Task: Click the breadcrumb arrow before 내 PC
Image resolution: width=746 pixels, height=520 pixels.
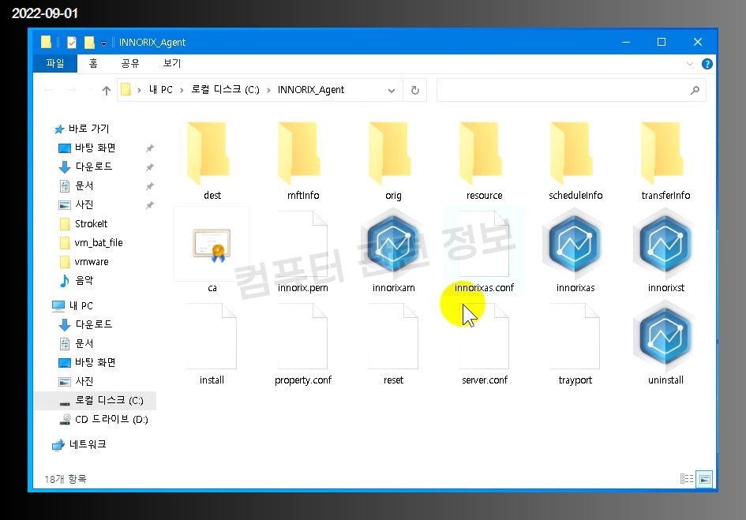Action: point(139,90)
